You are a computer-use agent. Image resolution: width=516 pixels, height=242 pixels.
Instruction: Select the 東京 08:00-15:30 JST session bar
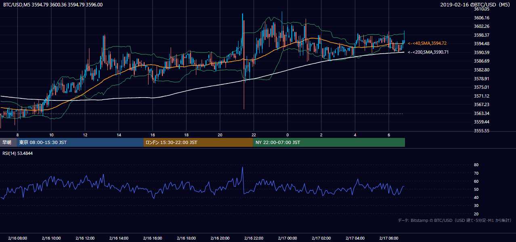pyautogui.click(x=80, y=142)
